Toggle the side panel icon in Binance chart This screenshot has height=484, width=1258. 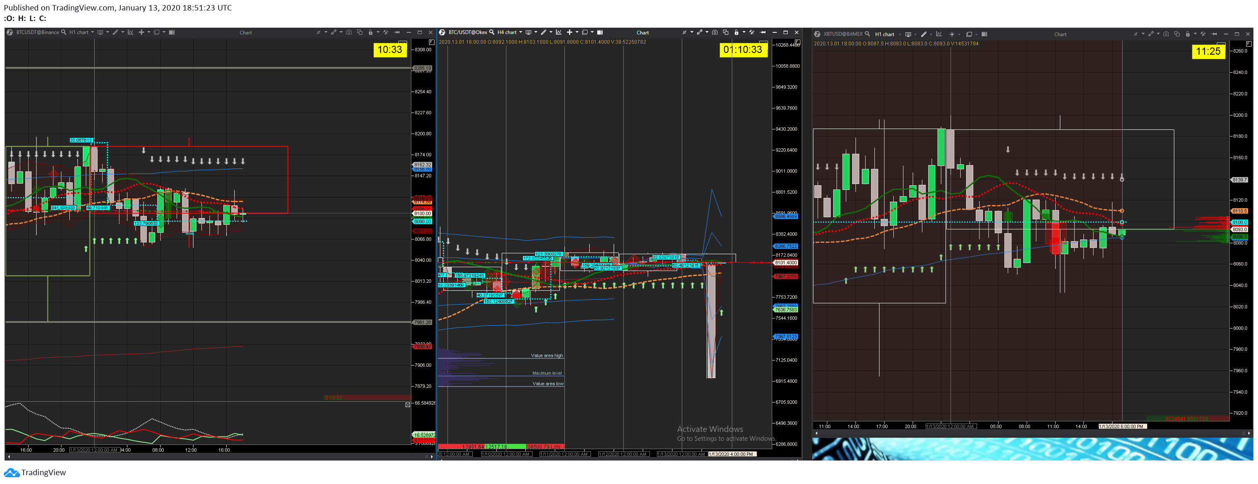pos(172,32)
